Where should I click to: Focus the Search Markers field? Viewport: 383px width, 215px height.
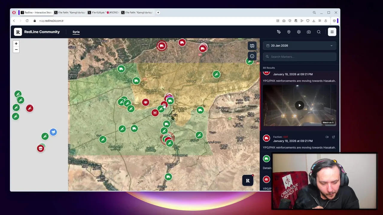tap(300, 57)
